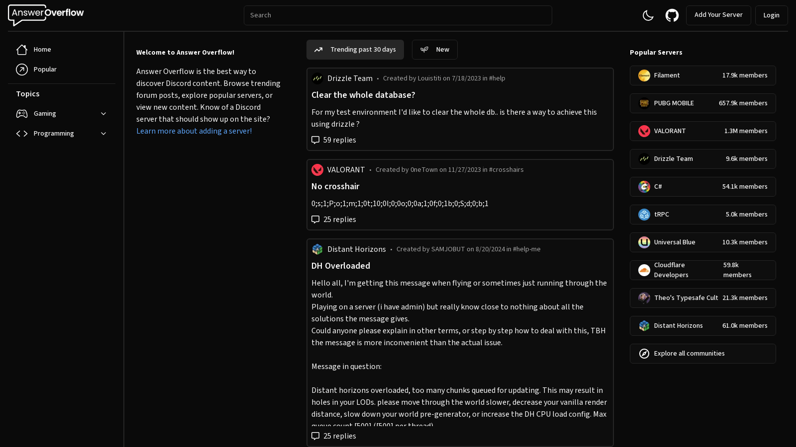Open post Clear the whole database?
The height and width of the screenshot is (447, 796).
coord(363,95)
